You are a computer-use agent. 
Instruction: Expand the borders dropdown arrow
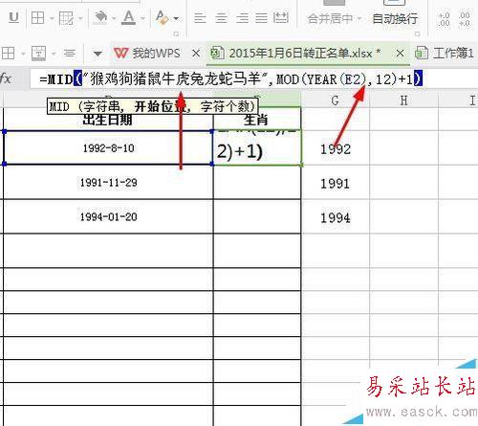[x=52, y=18]
